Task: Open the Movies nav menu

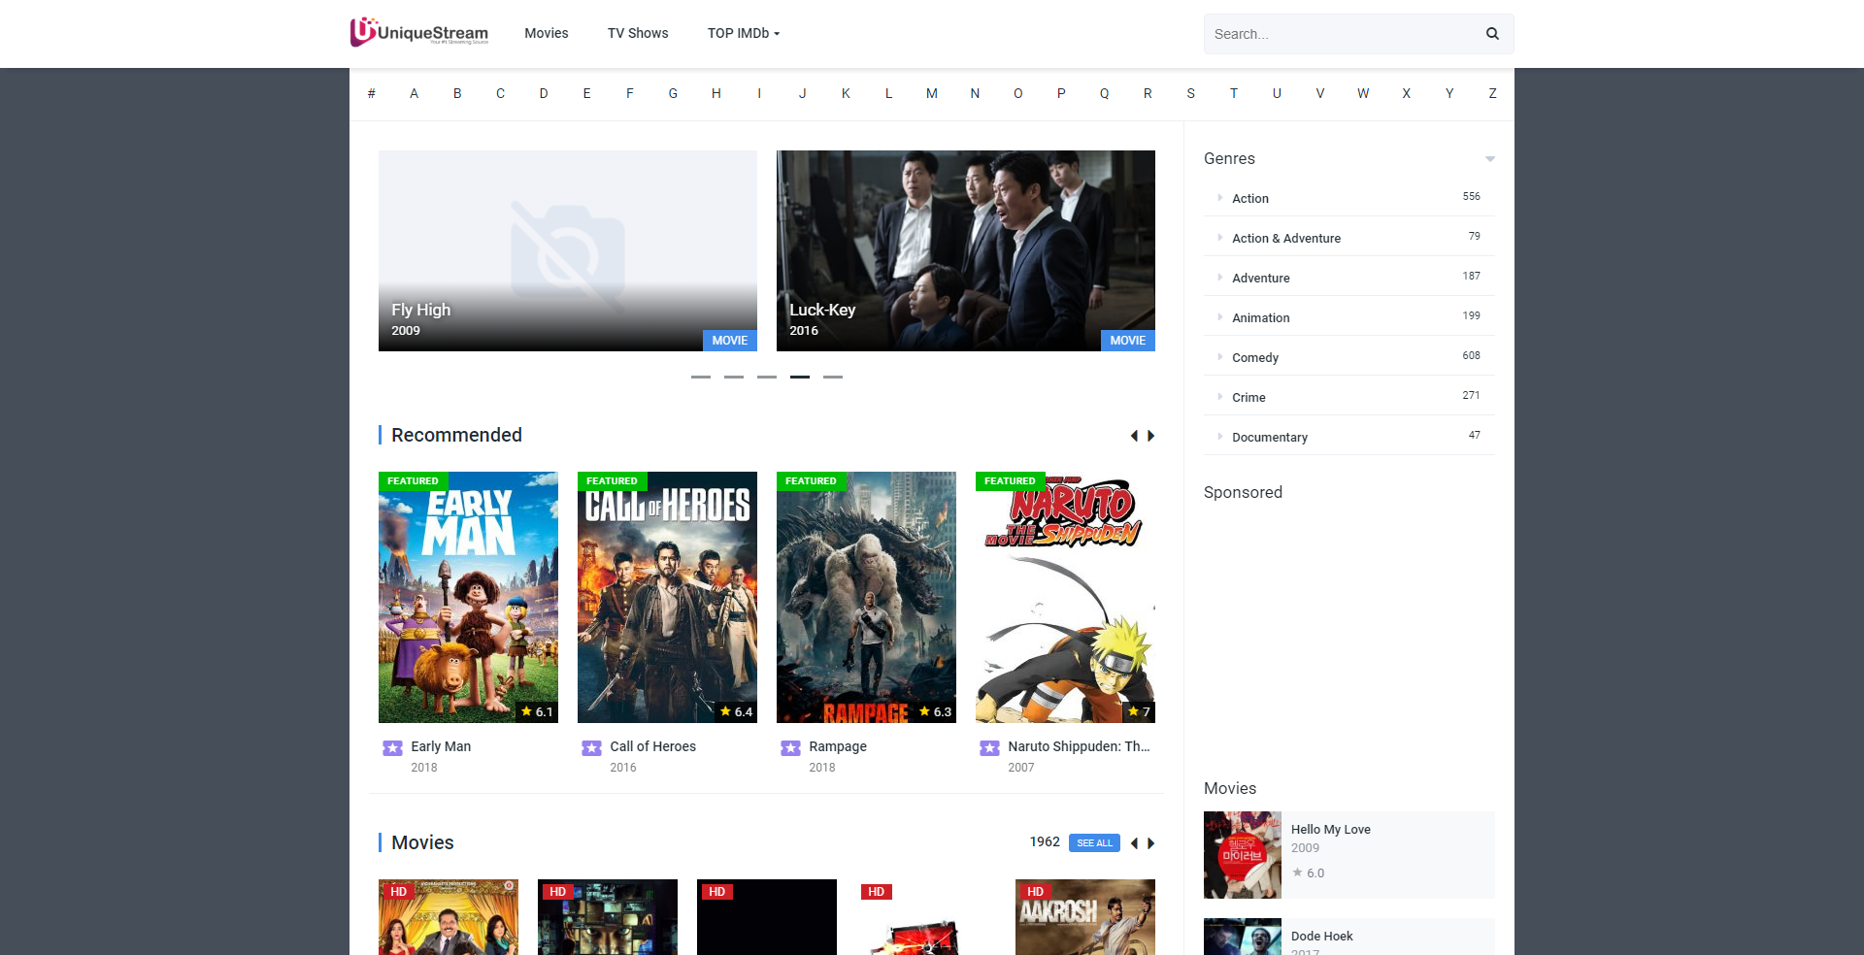Action: (547, 33)
